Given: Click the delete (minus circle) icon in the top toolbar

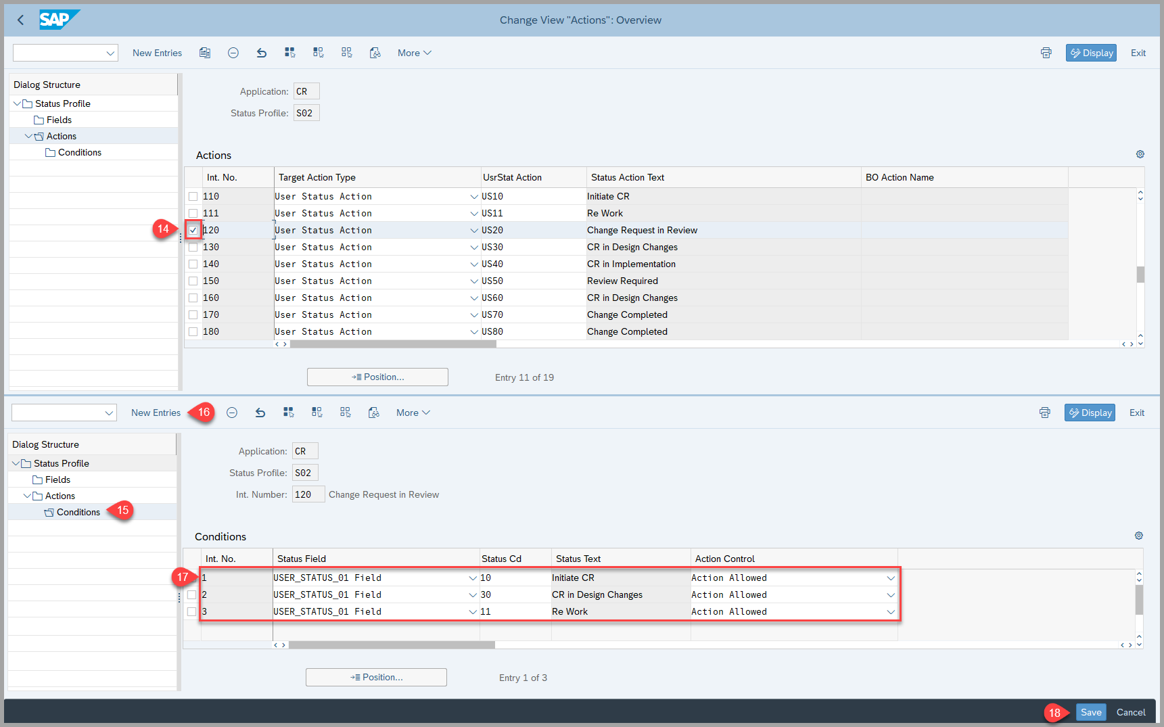Looking at the screenshot, I should pyautogui.click(x=233, y=53).
